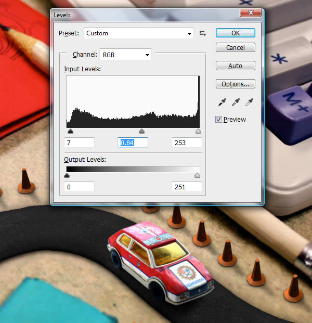Viewport: 312px width, 323px height.
Task: Select the output black slider handle
Action: click(67, 175)
